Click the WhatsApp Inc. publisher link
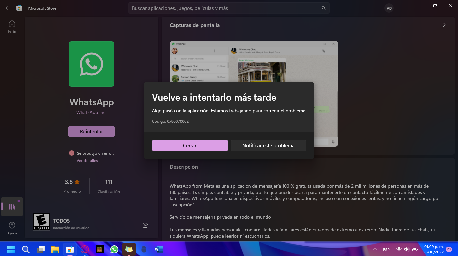This screenshot has height=256, width=458. click(91, 112)
